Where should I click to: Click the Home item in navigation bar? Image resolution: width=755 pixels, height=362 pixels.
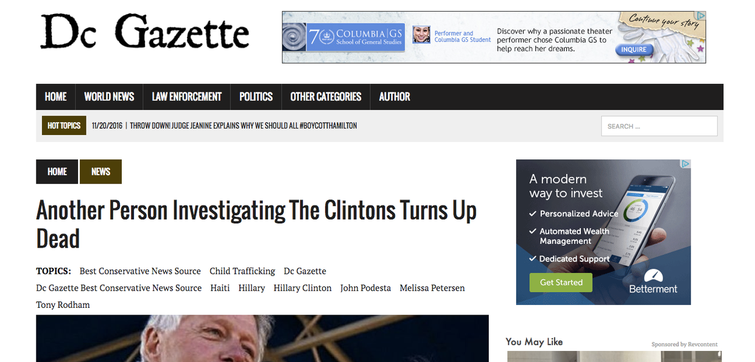coord(55,97)
